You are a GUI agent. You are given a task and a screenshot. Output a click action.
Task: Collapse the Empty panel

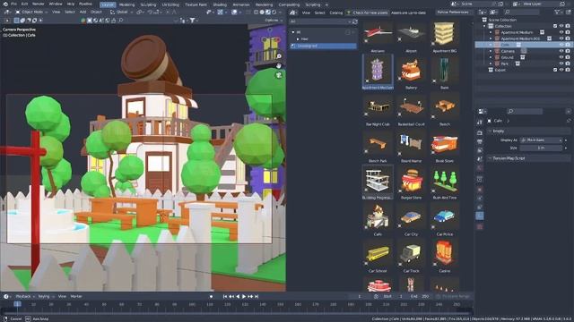491,131
